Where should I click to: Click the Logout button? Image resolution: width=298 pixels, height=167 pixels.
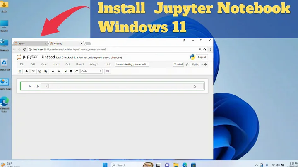click(202, 57)
